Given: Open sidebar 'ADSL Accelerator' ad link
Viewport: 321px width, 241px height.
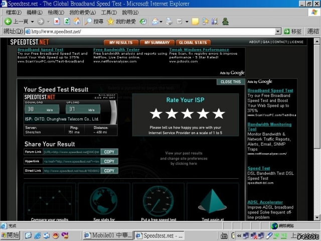Looking at the screenshot, I should [x=265, y=202].
